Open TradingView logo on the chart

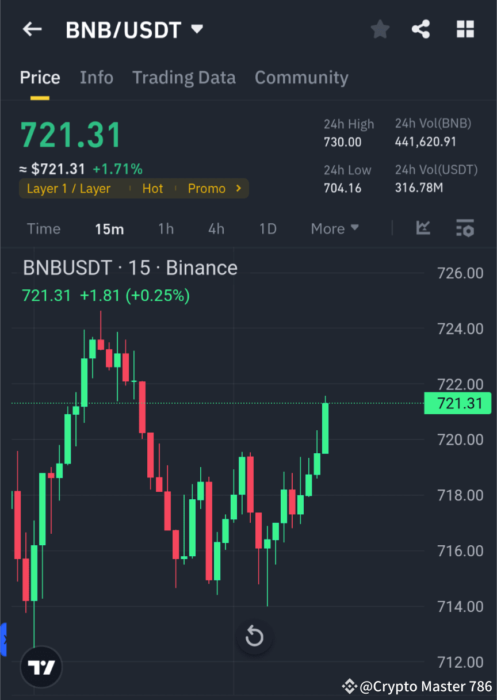click(x=40, y=667)
